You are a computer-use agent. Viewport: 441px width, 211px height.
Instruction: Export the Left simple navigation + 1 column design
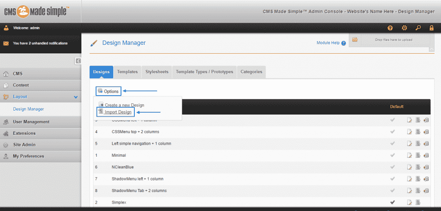(418, 143)
